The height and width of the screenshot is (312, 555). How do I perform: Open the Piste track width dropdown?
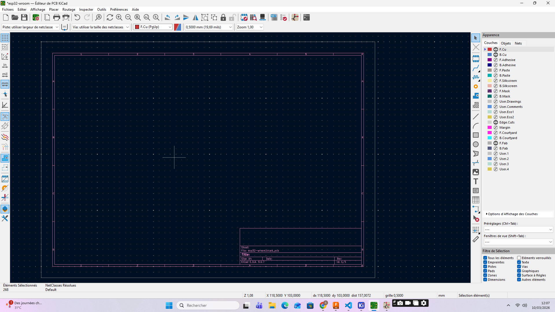coord(30,27)
